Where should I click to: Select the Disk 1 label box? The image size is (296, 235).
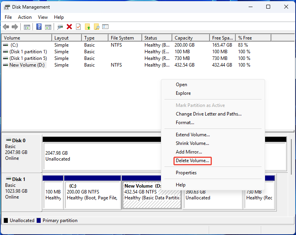pyautogui.click(x=22, y=192)
